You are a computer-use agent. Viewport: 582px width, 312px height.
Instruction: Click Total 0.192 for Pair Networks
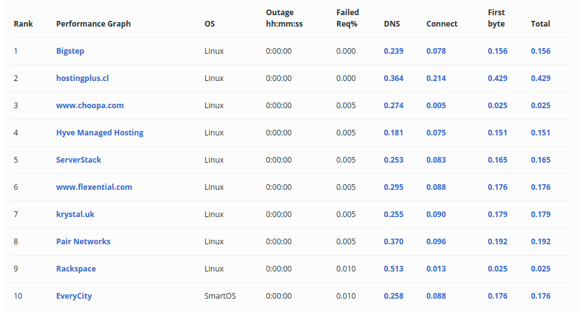pyautogui.click(x=540, y=242)
